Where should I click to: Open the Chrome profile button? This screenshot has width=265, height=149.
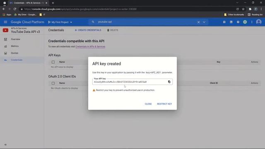pyautogui.click(x=256, y=9)
